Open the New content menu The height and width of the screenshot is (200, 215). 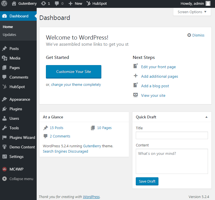click(75, 4)
